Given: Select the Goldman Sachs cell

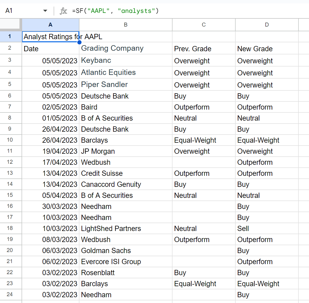Looking at the screenshot, I should tap(126, 250).
